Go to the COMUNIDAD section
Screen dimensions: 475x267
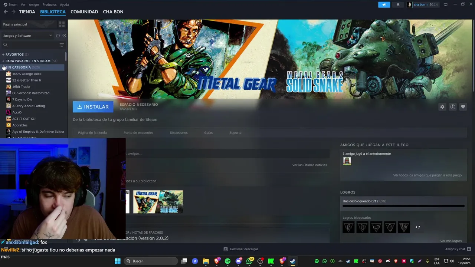click(x=84, y=12)
